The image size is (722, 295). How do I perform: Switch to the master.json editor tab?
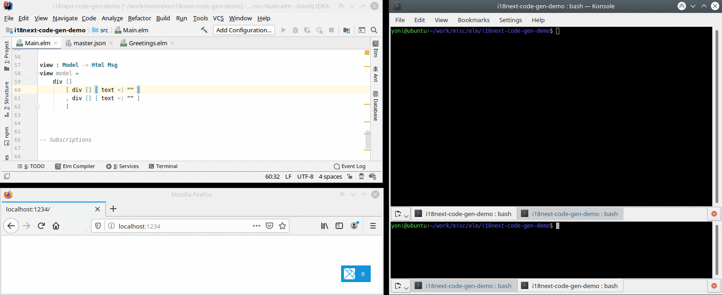90,43
